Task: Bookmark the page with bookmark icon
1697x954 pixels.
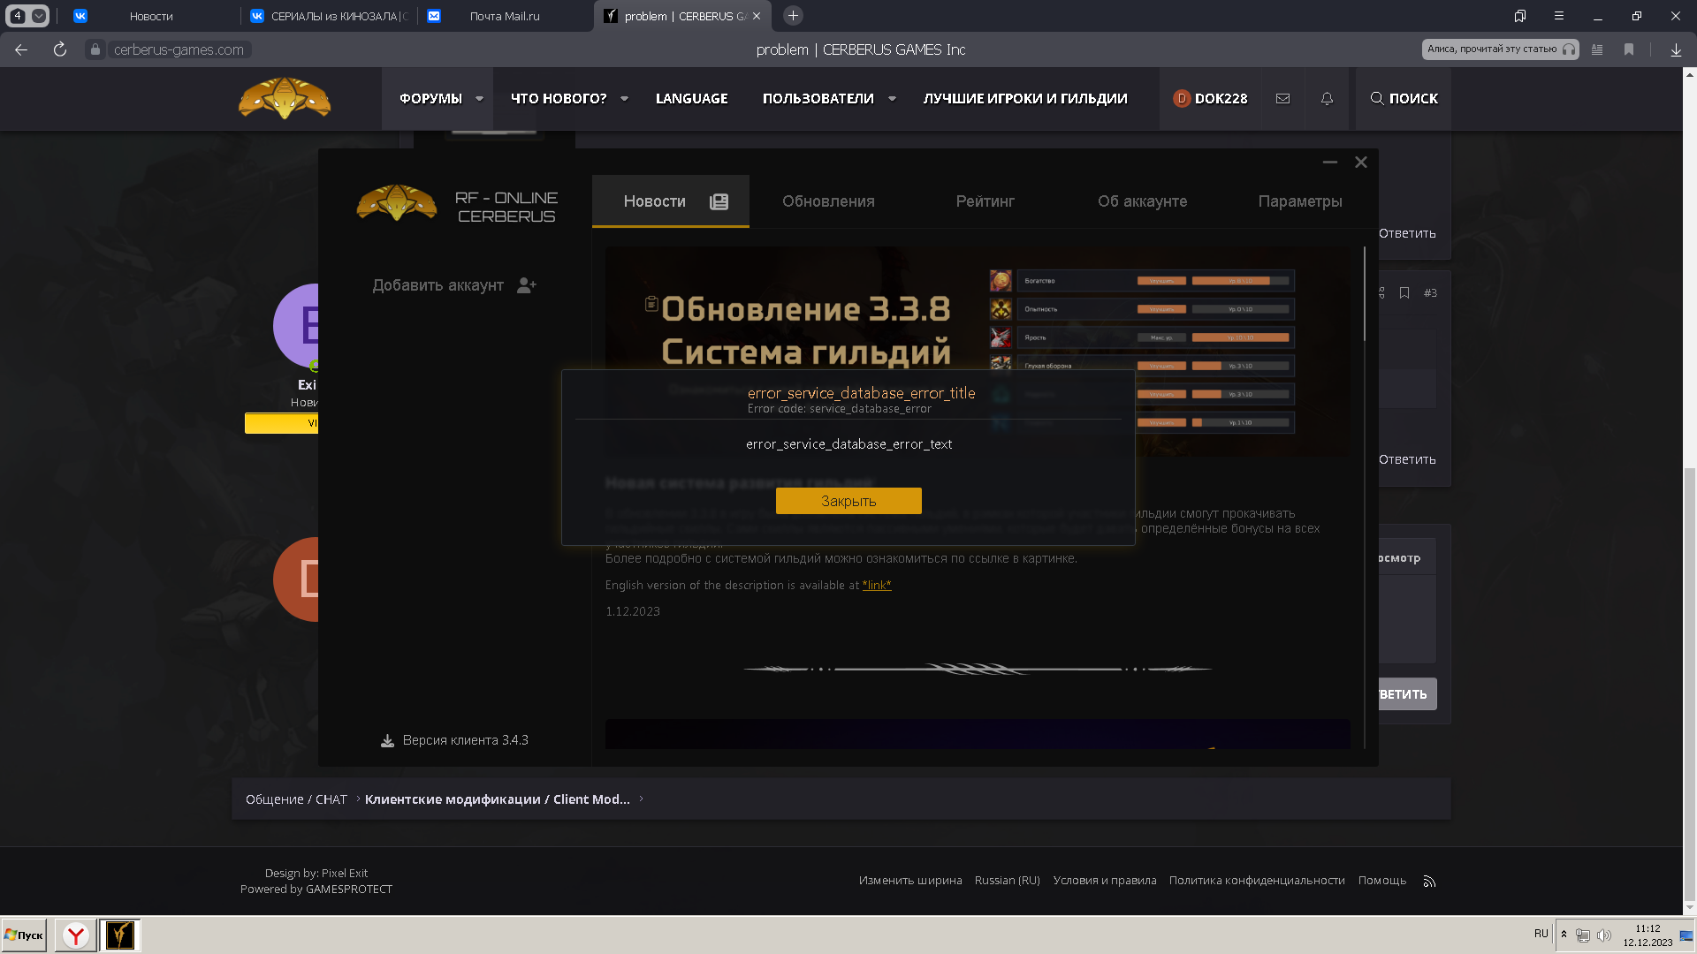Action: pos(1629,49)
